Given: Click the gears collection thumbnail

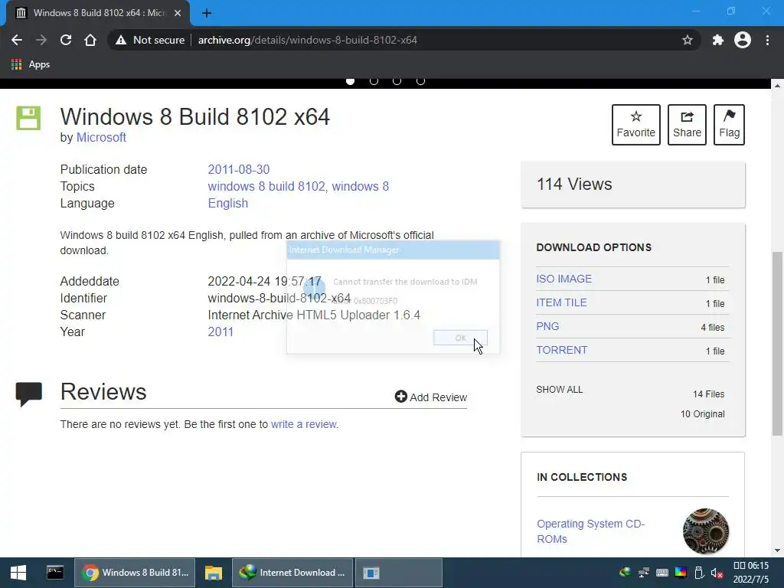Looking at the screenshot, I should pos(705,531).
